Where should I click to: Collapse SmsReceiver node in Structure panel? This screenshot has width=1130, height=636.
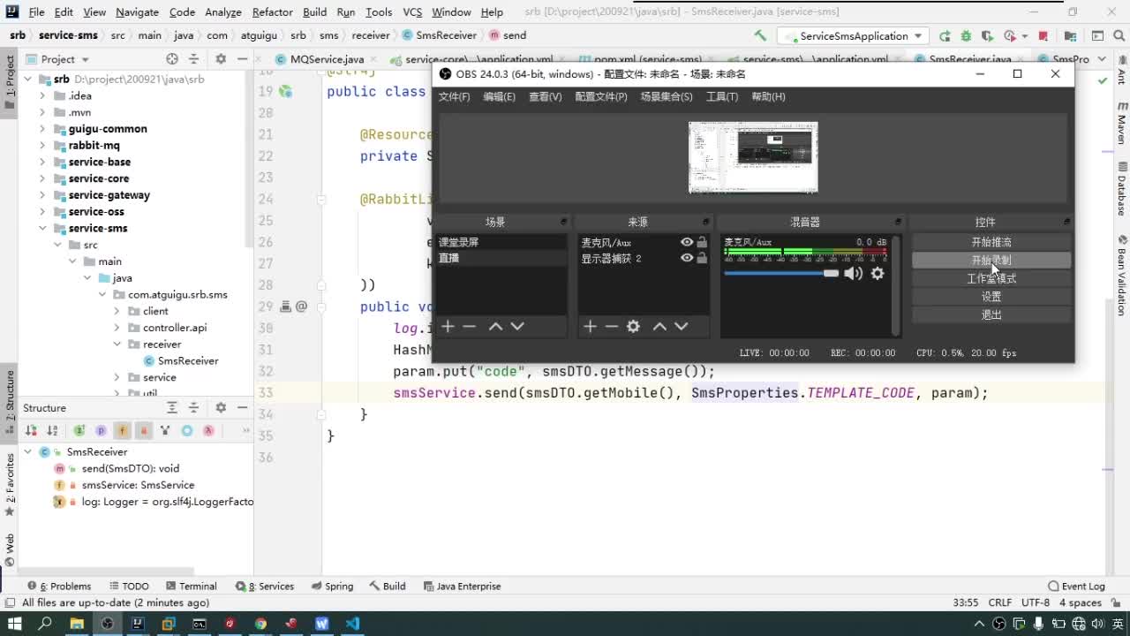(28, 451)
